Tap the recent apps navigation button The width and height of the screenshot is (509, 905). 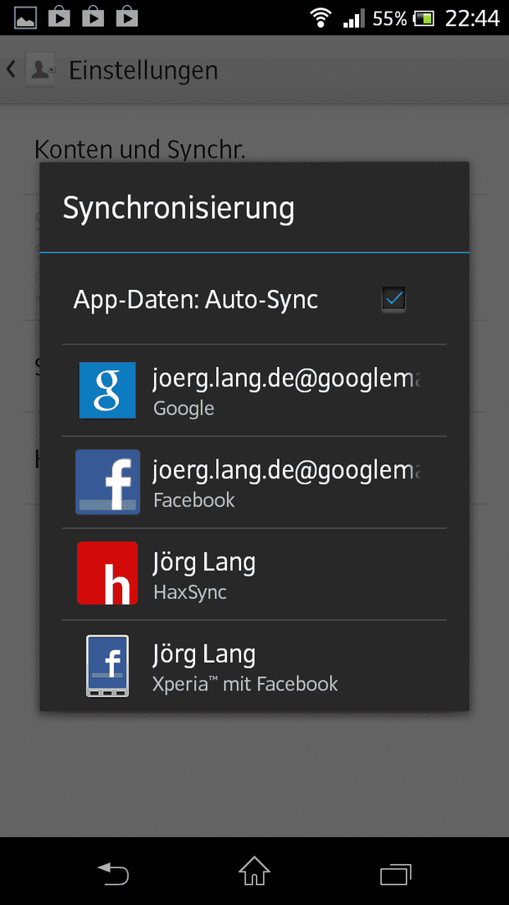click(x=395, y=872)
